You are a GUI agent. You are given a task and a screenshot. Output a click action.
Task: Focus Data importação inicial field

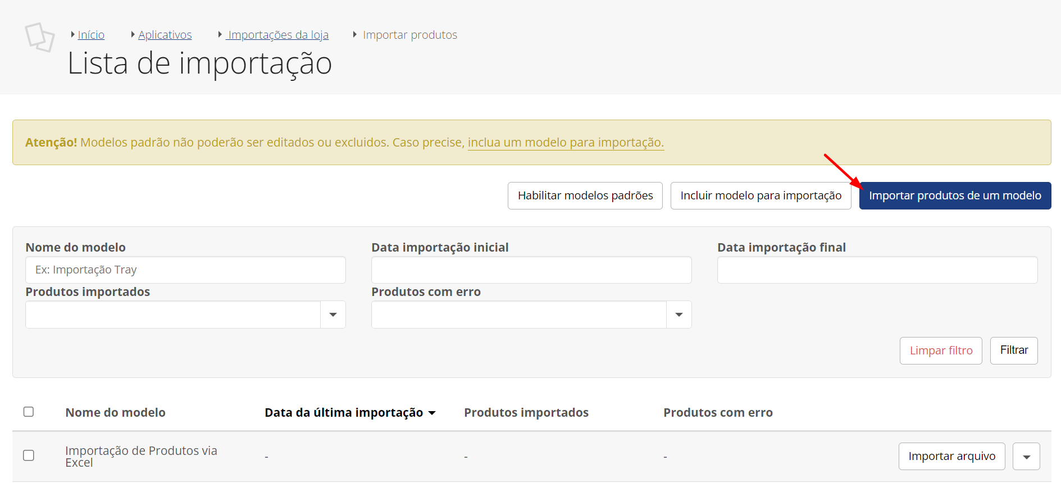531,270
